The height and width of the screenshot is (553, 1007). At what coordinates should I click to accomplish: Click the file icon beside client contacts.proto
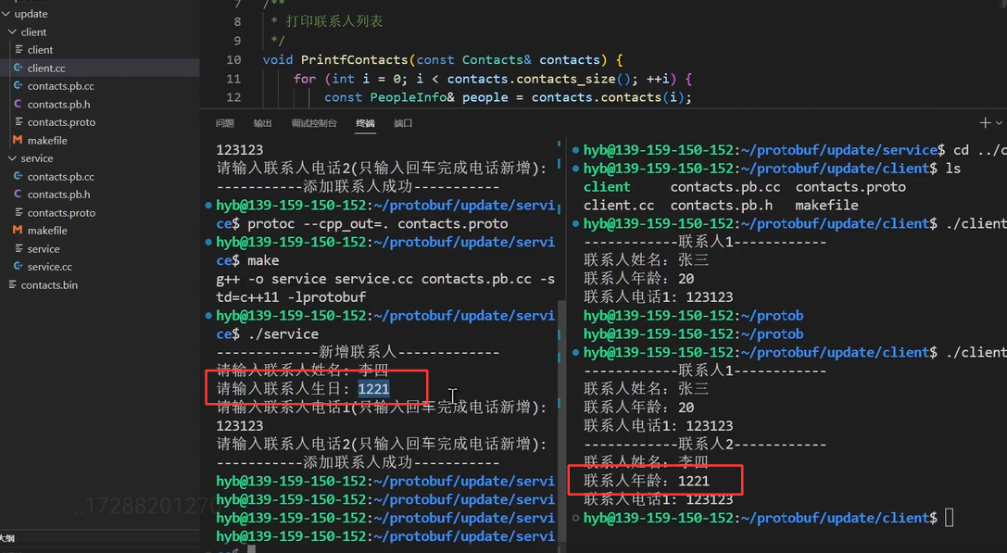click(x=19, y=121)
